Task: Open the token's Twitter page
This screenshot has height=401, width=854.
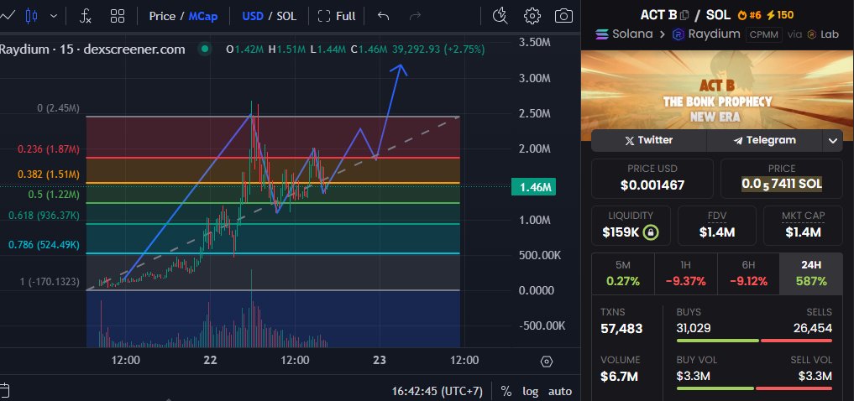Action: click(x=648, y=140)
